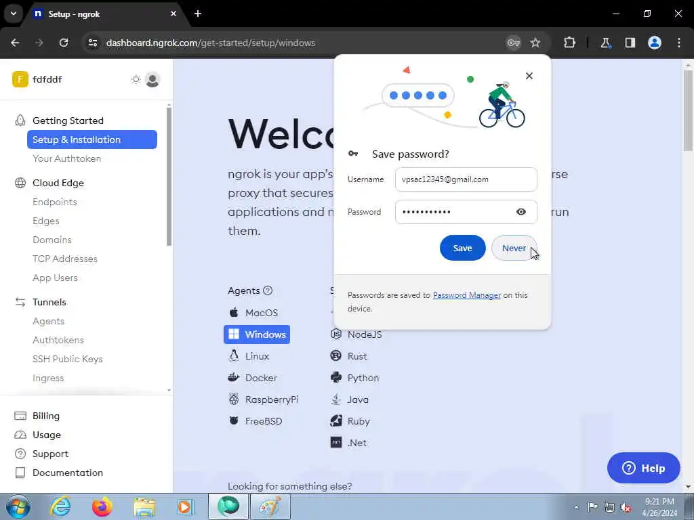
Task: Open a new browser tab
Action: [198, 14]
